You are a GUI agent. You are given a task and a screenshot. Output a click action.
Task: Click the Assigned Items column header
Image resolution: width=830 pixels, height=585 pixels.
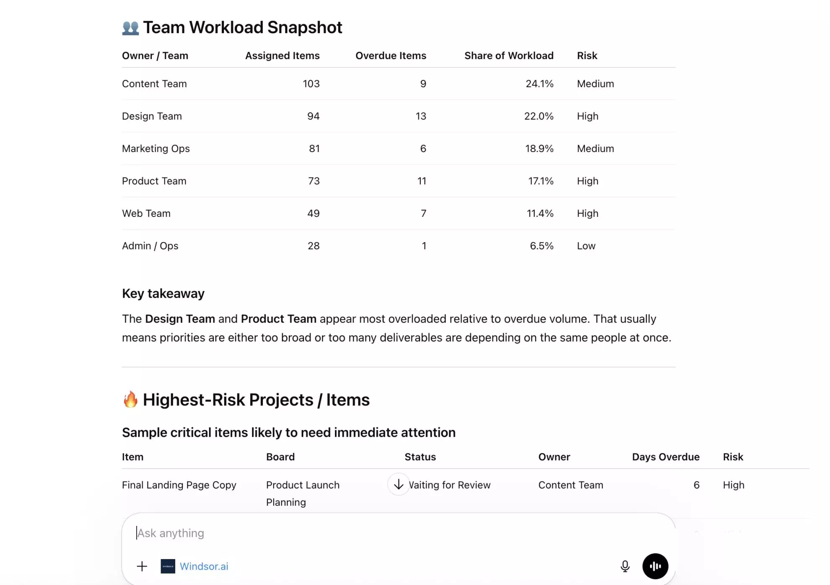(x=282, y=56)
